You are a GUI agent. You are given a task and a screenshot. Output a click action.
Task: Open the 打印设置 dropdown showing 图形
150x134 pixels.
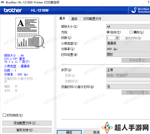128,54
